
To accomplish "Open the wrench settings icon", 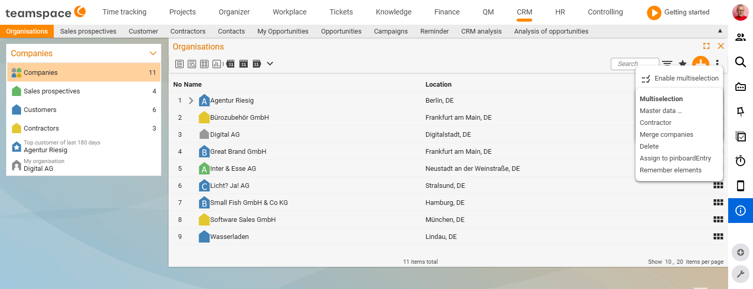I will [741, 274].
